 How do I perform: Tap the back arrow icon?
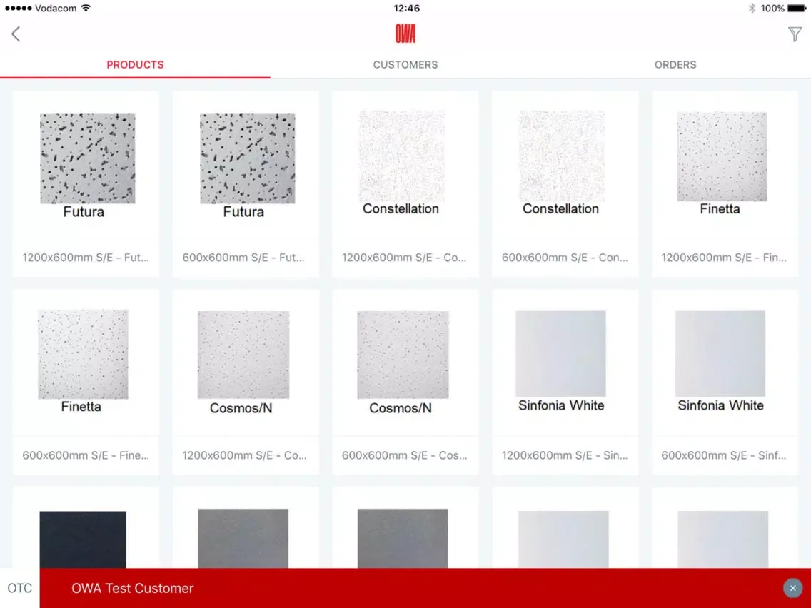(x=16, y=34)
